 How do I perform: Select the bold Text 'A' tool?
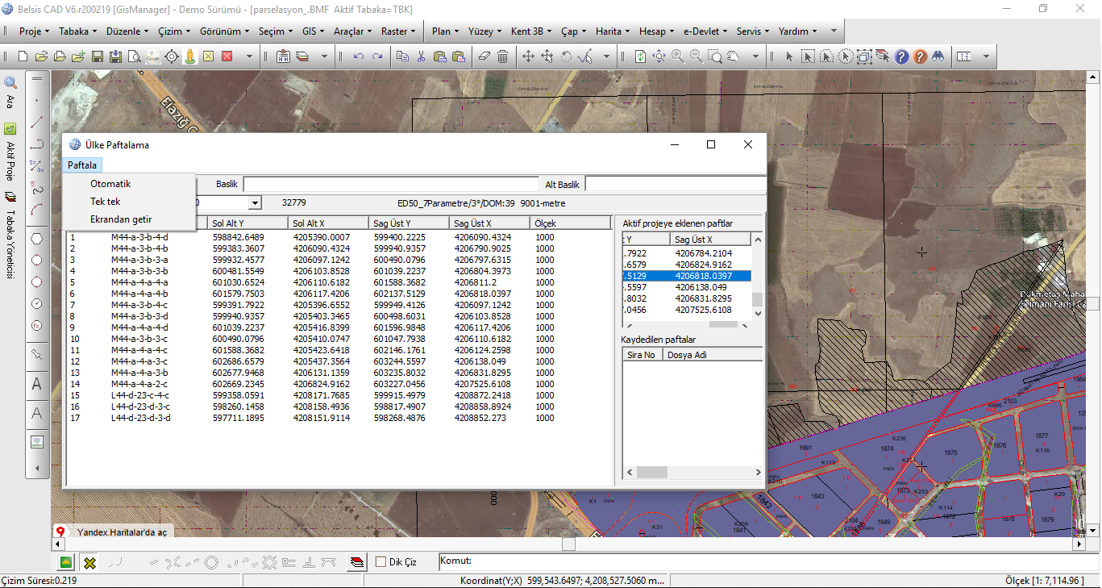pyautogui.click(x=36, y=385)
